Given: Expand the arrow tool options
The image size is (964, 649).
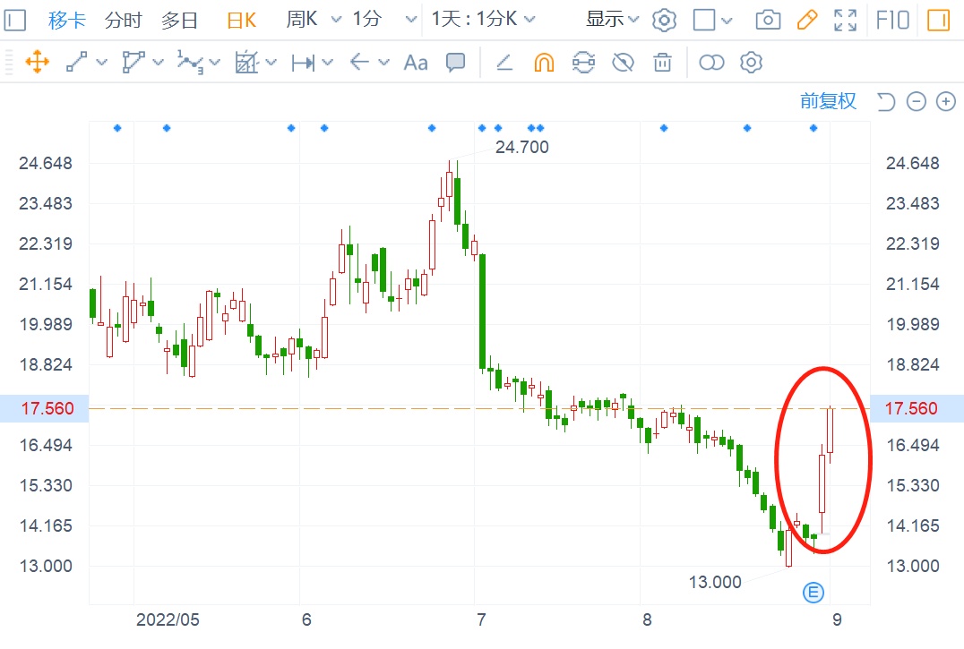Looking at the screenshot, I should pos(384,63).
